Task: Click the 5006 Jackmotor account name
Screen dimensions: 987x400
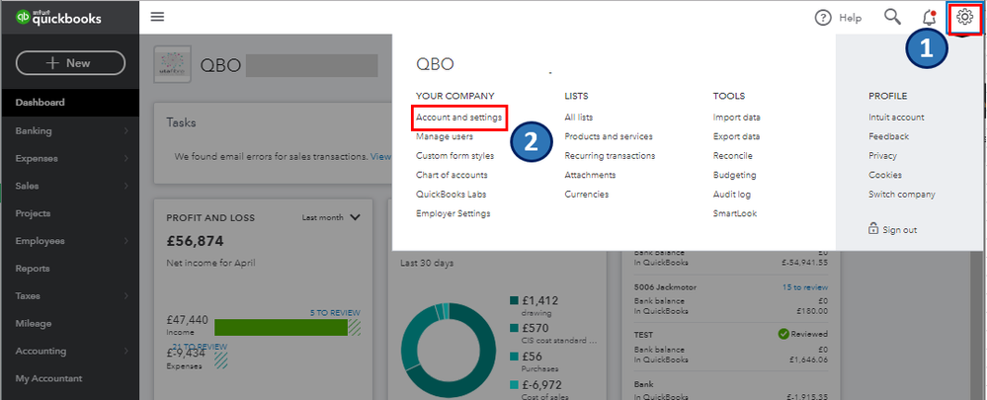Action: pyautogui.click(x=665, y=287)
